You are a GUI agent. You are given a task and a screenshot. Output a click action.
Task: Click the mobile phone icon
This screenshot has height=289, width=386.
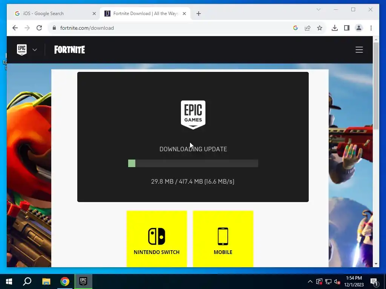[223, 236]
